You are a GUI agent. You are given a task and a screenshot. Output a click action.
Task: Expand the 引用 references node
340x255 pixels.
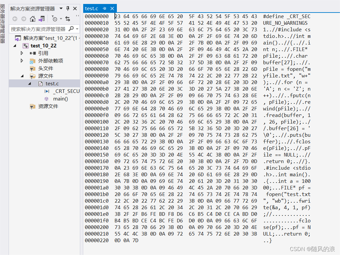pyautogui.click(x=22, y=53)
